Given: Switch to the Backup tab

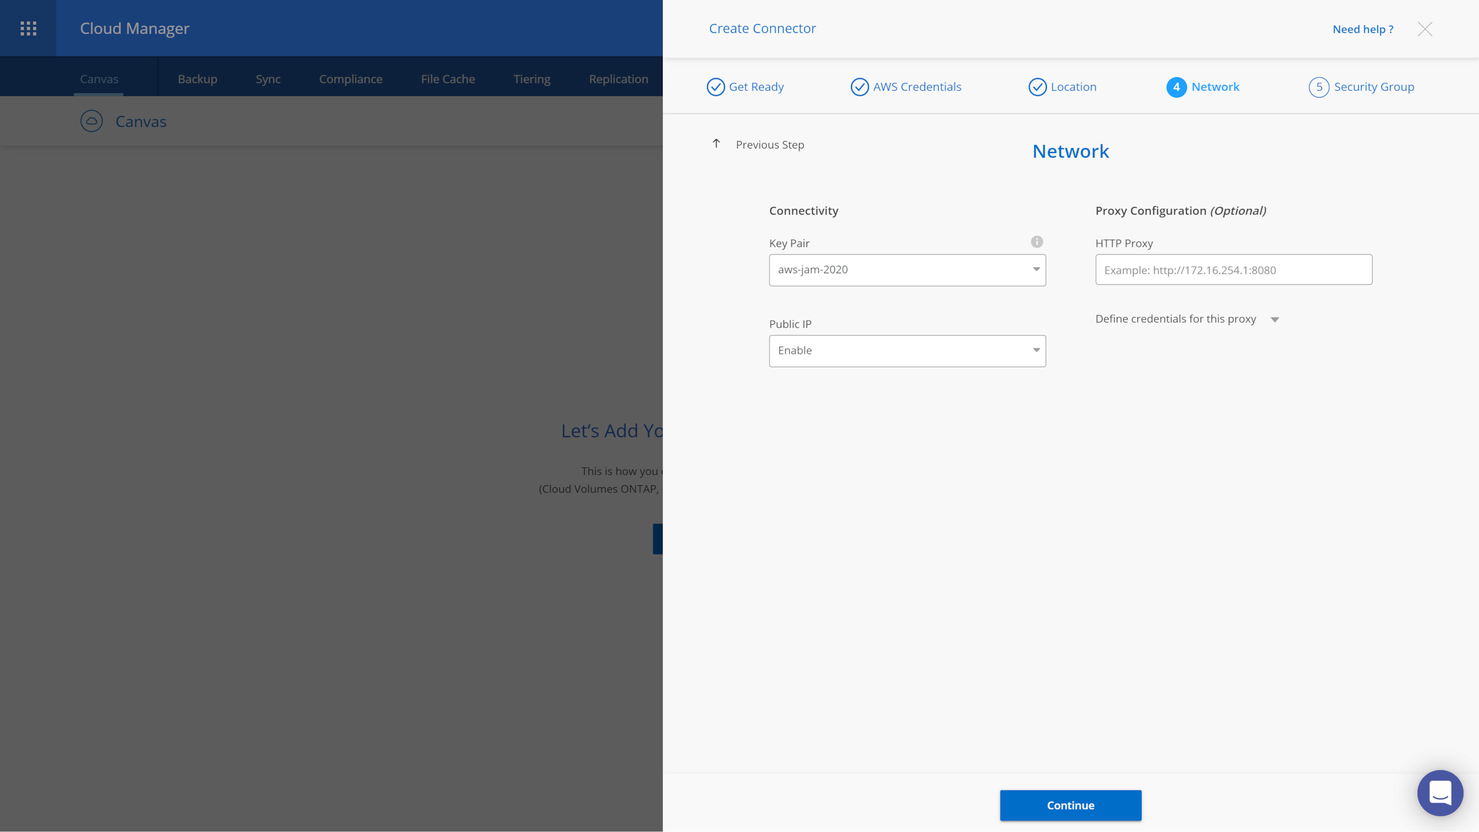Looking at the screenshot, I should click(x=198, y=79).
